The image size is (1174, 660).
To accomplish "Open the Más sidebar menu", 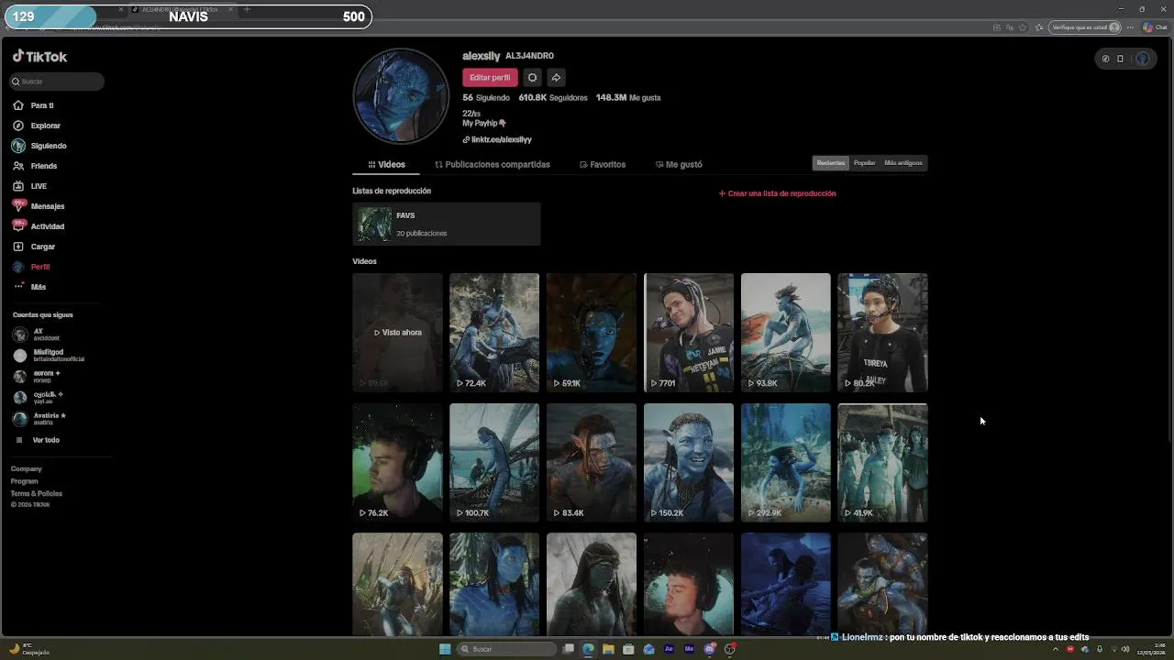I will [29, 287].
